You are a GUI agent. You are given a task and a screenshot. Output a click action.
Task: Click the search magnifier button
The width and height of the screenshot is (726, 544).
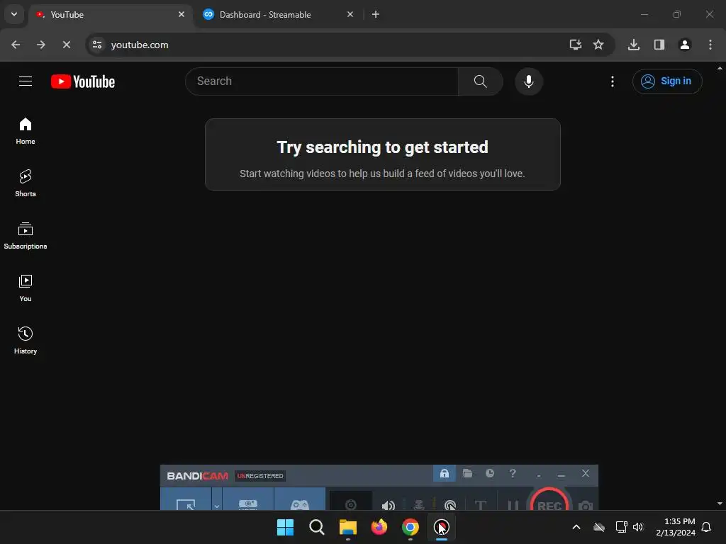[480, 81]
